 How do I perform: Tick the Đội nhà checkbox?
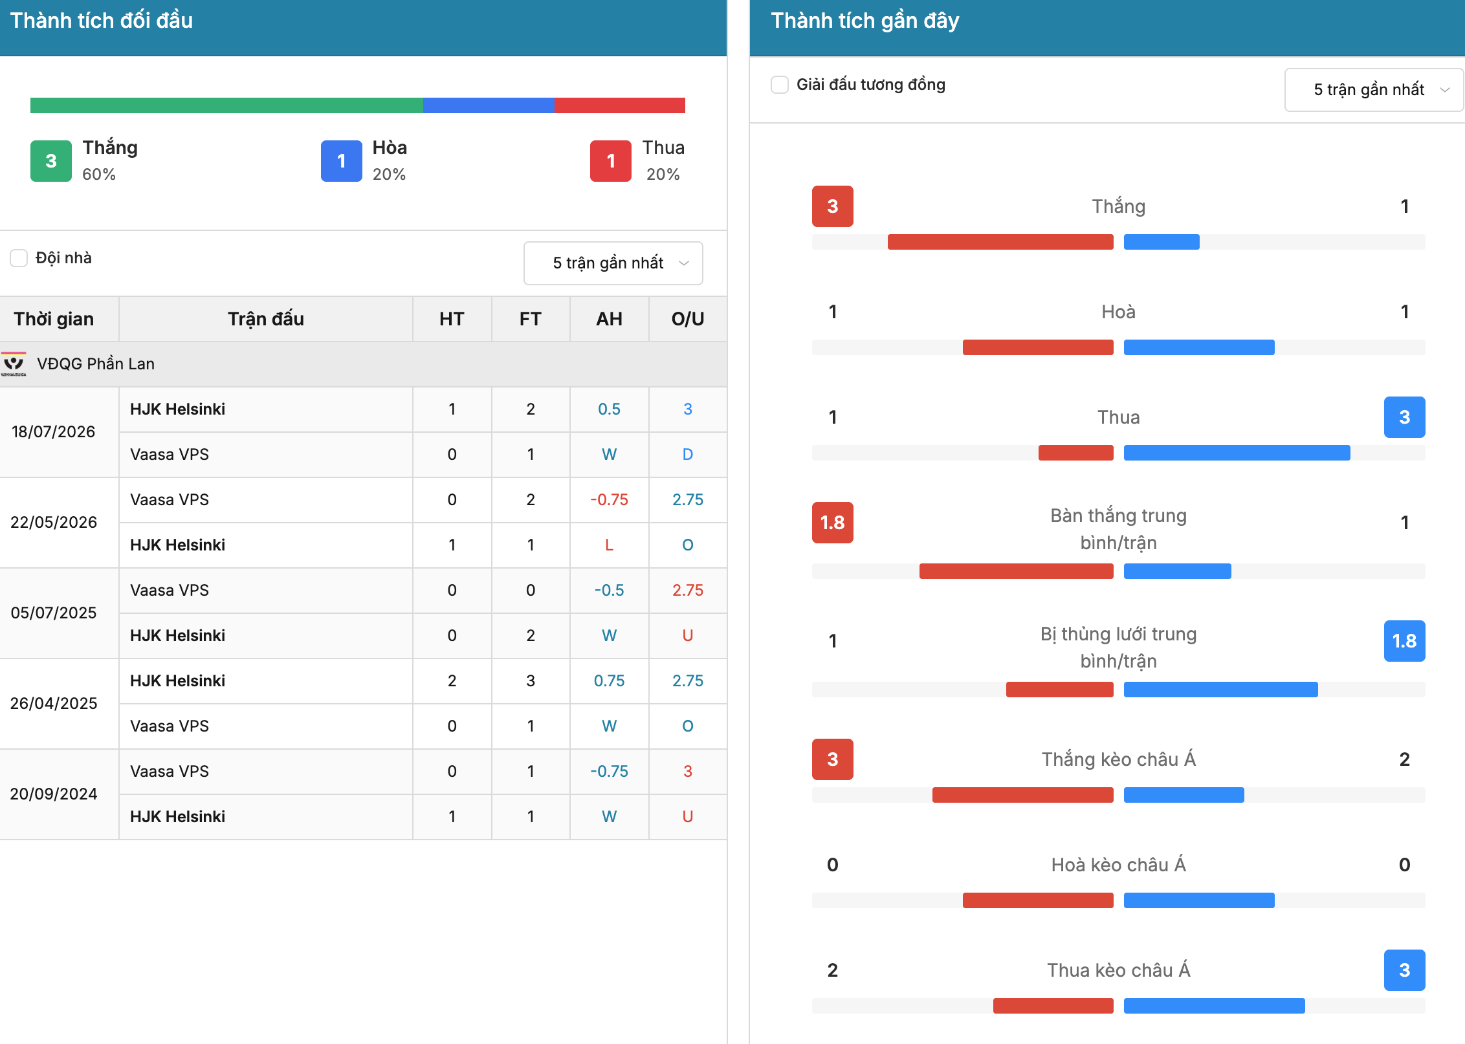[x=19, y=258]
